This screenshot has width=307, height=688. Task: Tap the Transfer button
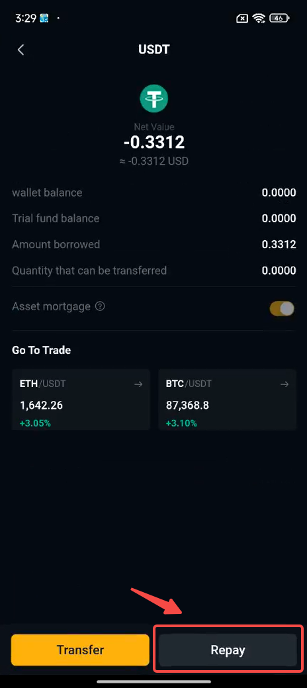80,650
